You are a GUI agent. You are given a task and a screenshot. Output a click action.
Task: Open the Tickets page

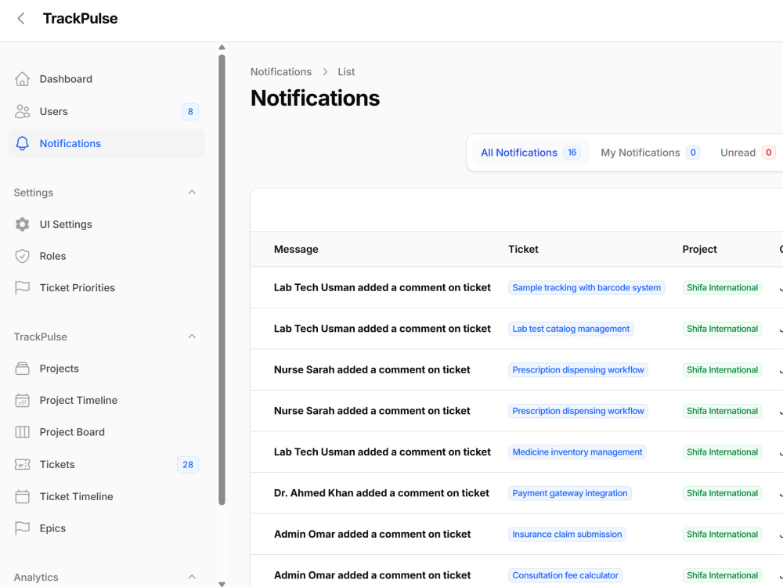coord(106,464)
